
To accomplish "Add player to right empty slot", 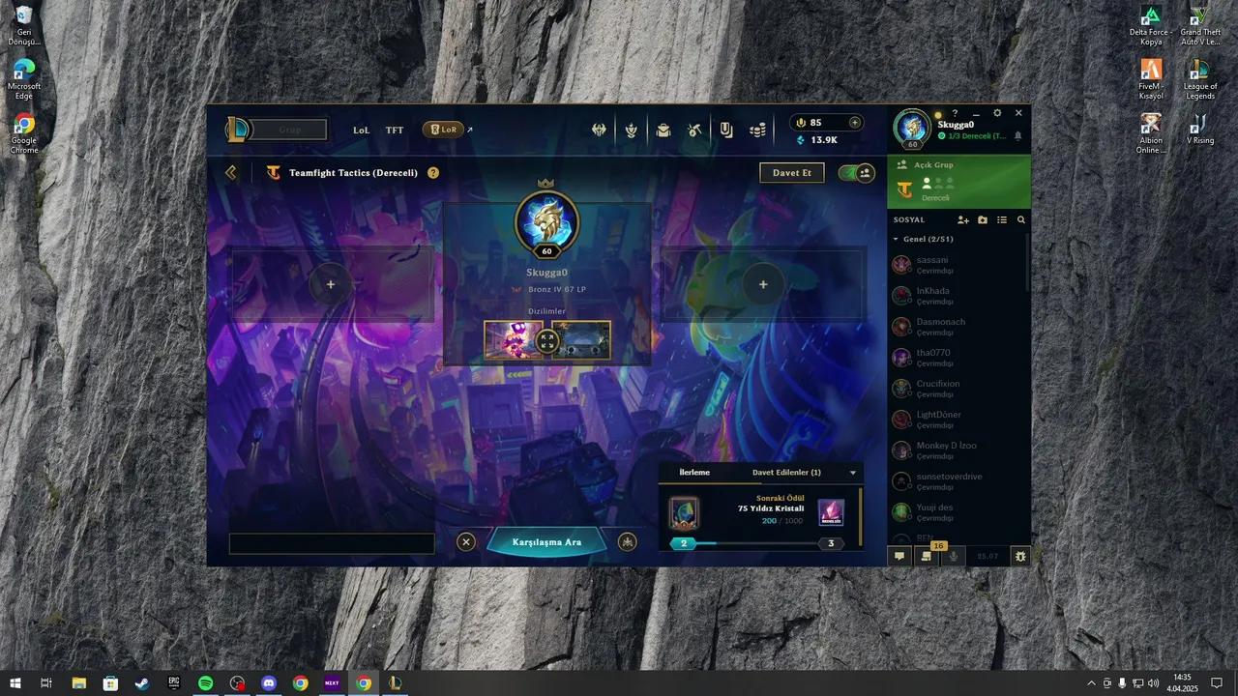I will [763, 284].
